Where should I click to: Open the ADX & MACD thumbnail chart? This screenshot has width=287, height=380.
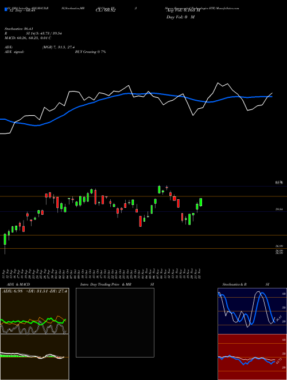point(34,311)
